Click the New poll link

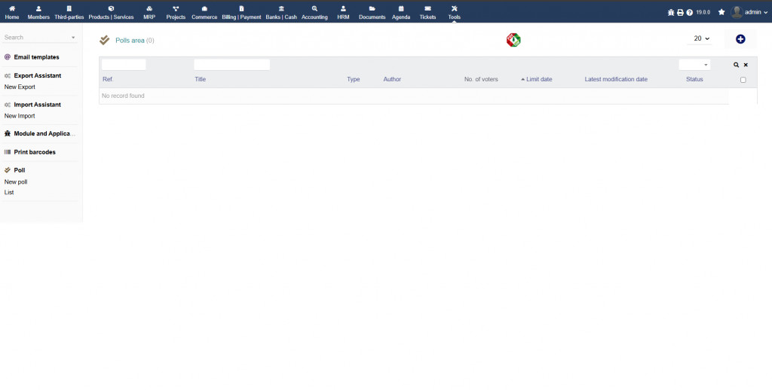(x=16, y=182)
